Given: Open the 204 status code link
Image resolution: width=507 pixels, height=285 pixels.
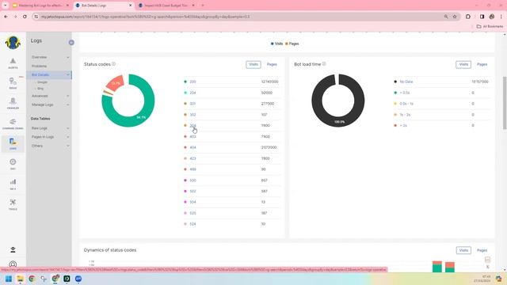Looking at the screenshot, I should (x=193, y=93).
